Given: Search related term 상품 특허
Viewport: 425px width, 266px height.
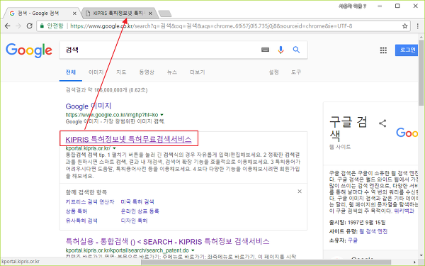Looking at the screenshot, I should click(x=76, y=211).
